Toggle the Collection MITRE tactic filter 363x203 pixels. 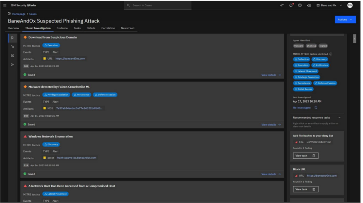point(302,59)
